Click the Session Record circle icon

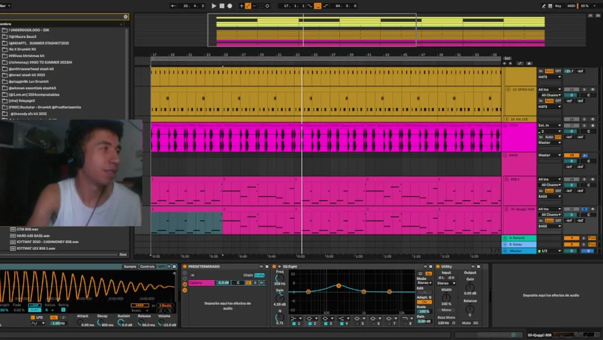267,6
